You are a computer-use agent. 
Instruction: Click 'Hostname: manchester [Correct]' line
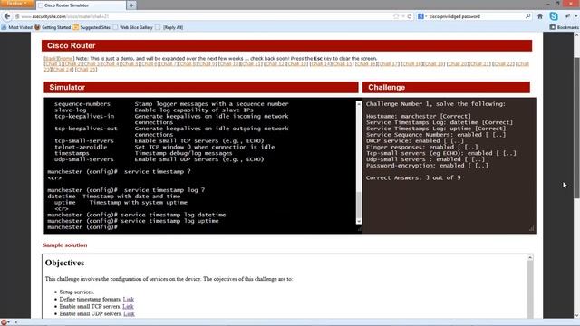[x=419, y=116]
